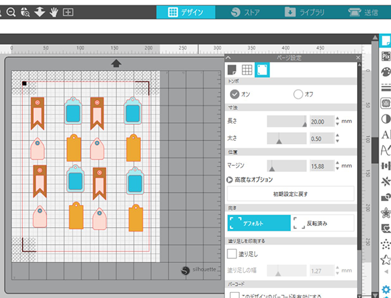Expand more sidebar tools with small arrow

tap(386, 271)
